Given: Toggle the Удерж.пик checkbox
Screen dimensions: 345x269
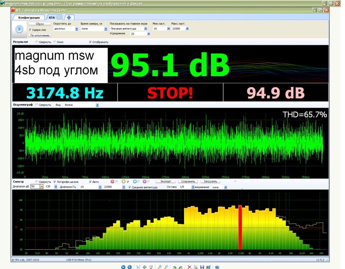Looking at the screenshot, I should 30,30.
